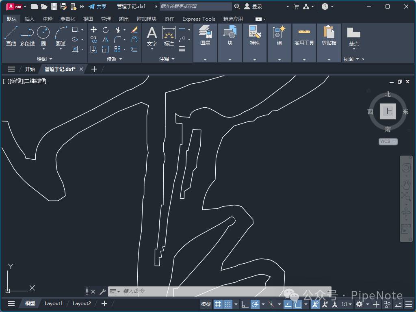This screenshot has width=416, height=312.
Task: Choose the Ellipse draw tool
Action: 75,39
